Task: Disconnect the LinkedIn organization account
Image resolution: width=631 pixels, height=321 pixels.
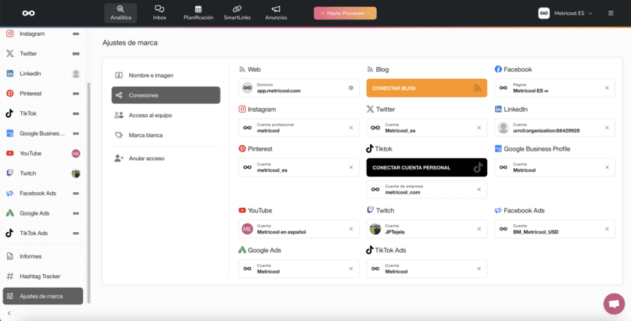Action: [607, 128]
